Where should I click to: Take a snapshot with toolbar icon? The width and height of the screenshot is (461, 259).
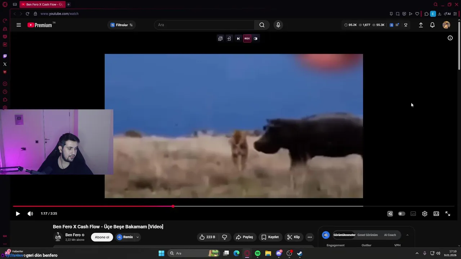click(398, 14)
